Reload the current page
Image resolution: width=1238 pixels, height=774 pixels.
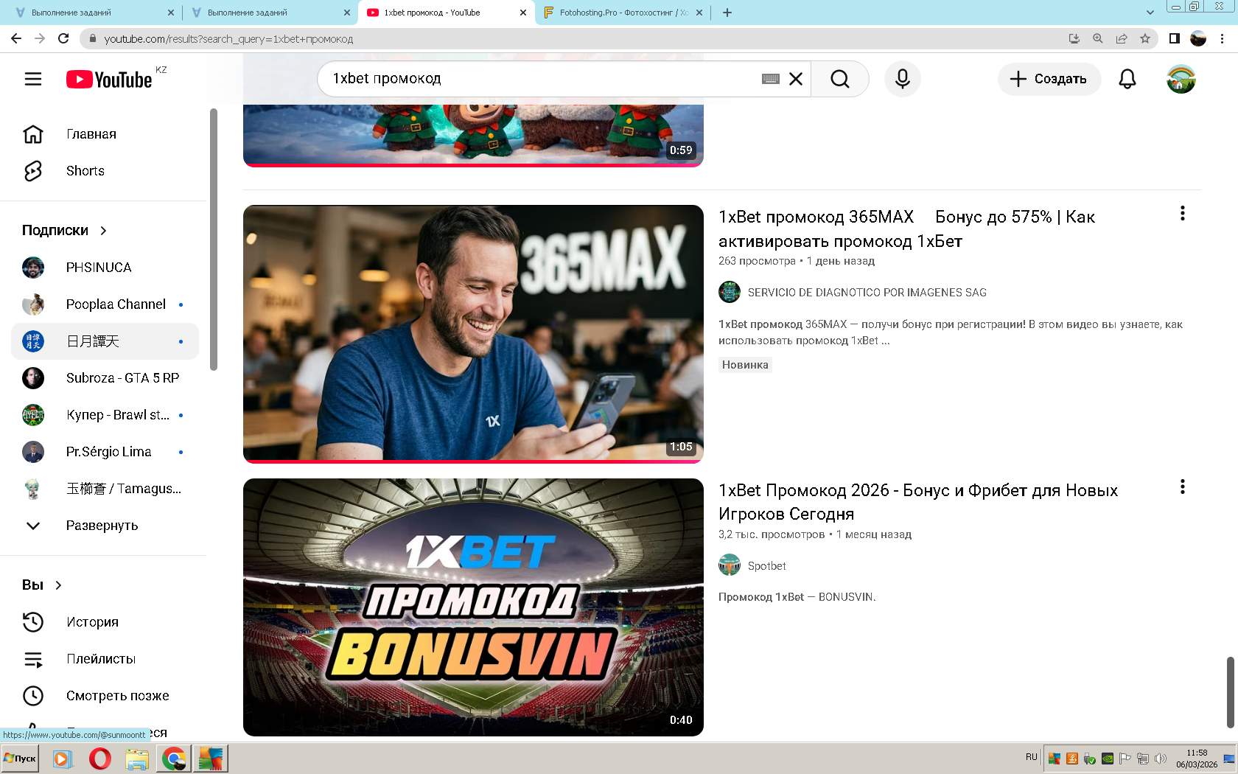[x=63, y=38]
